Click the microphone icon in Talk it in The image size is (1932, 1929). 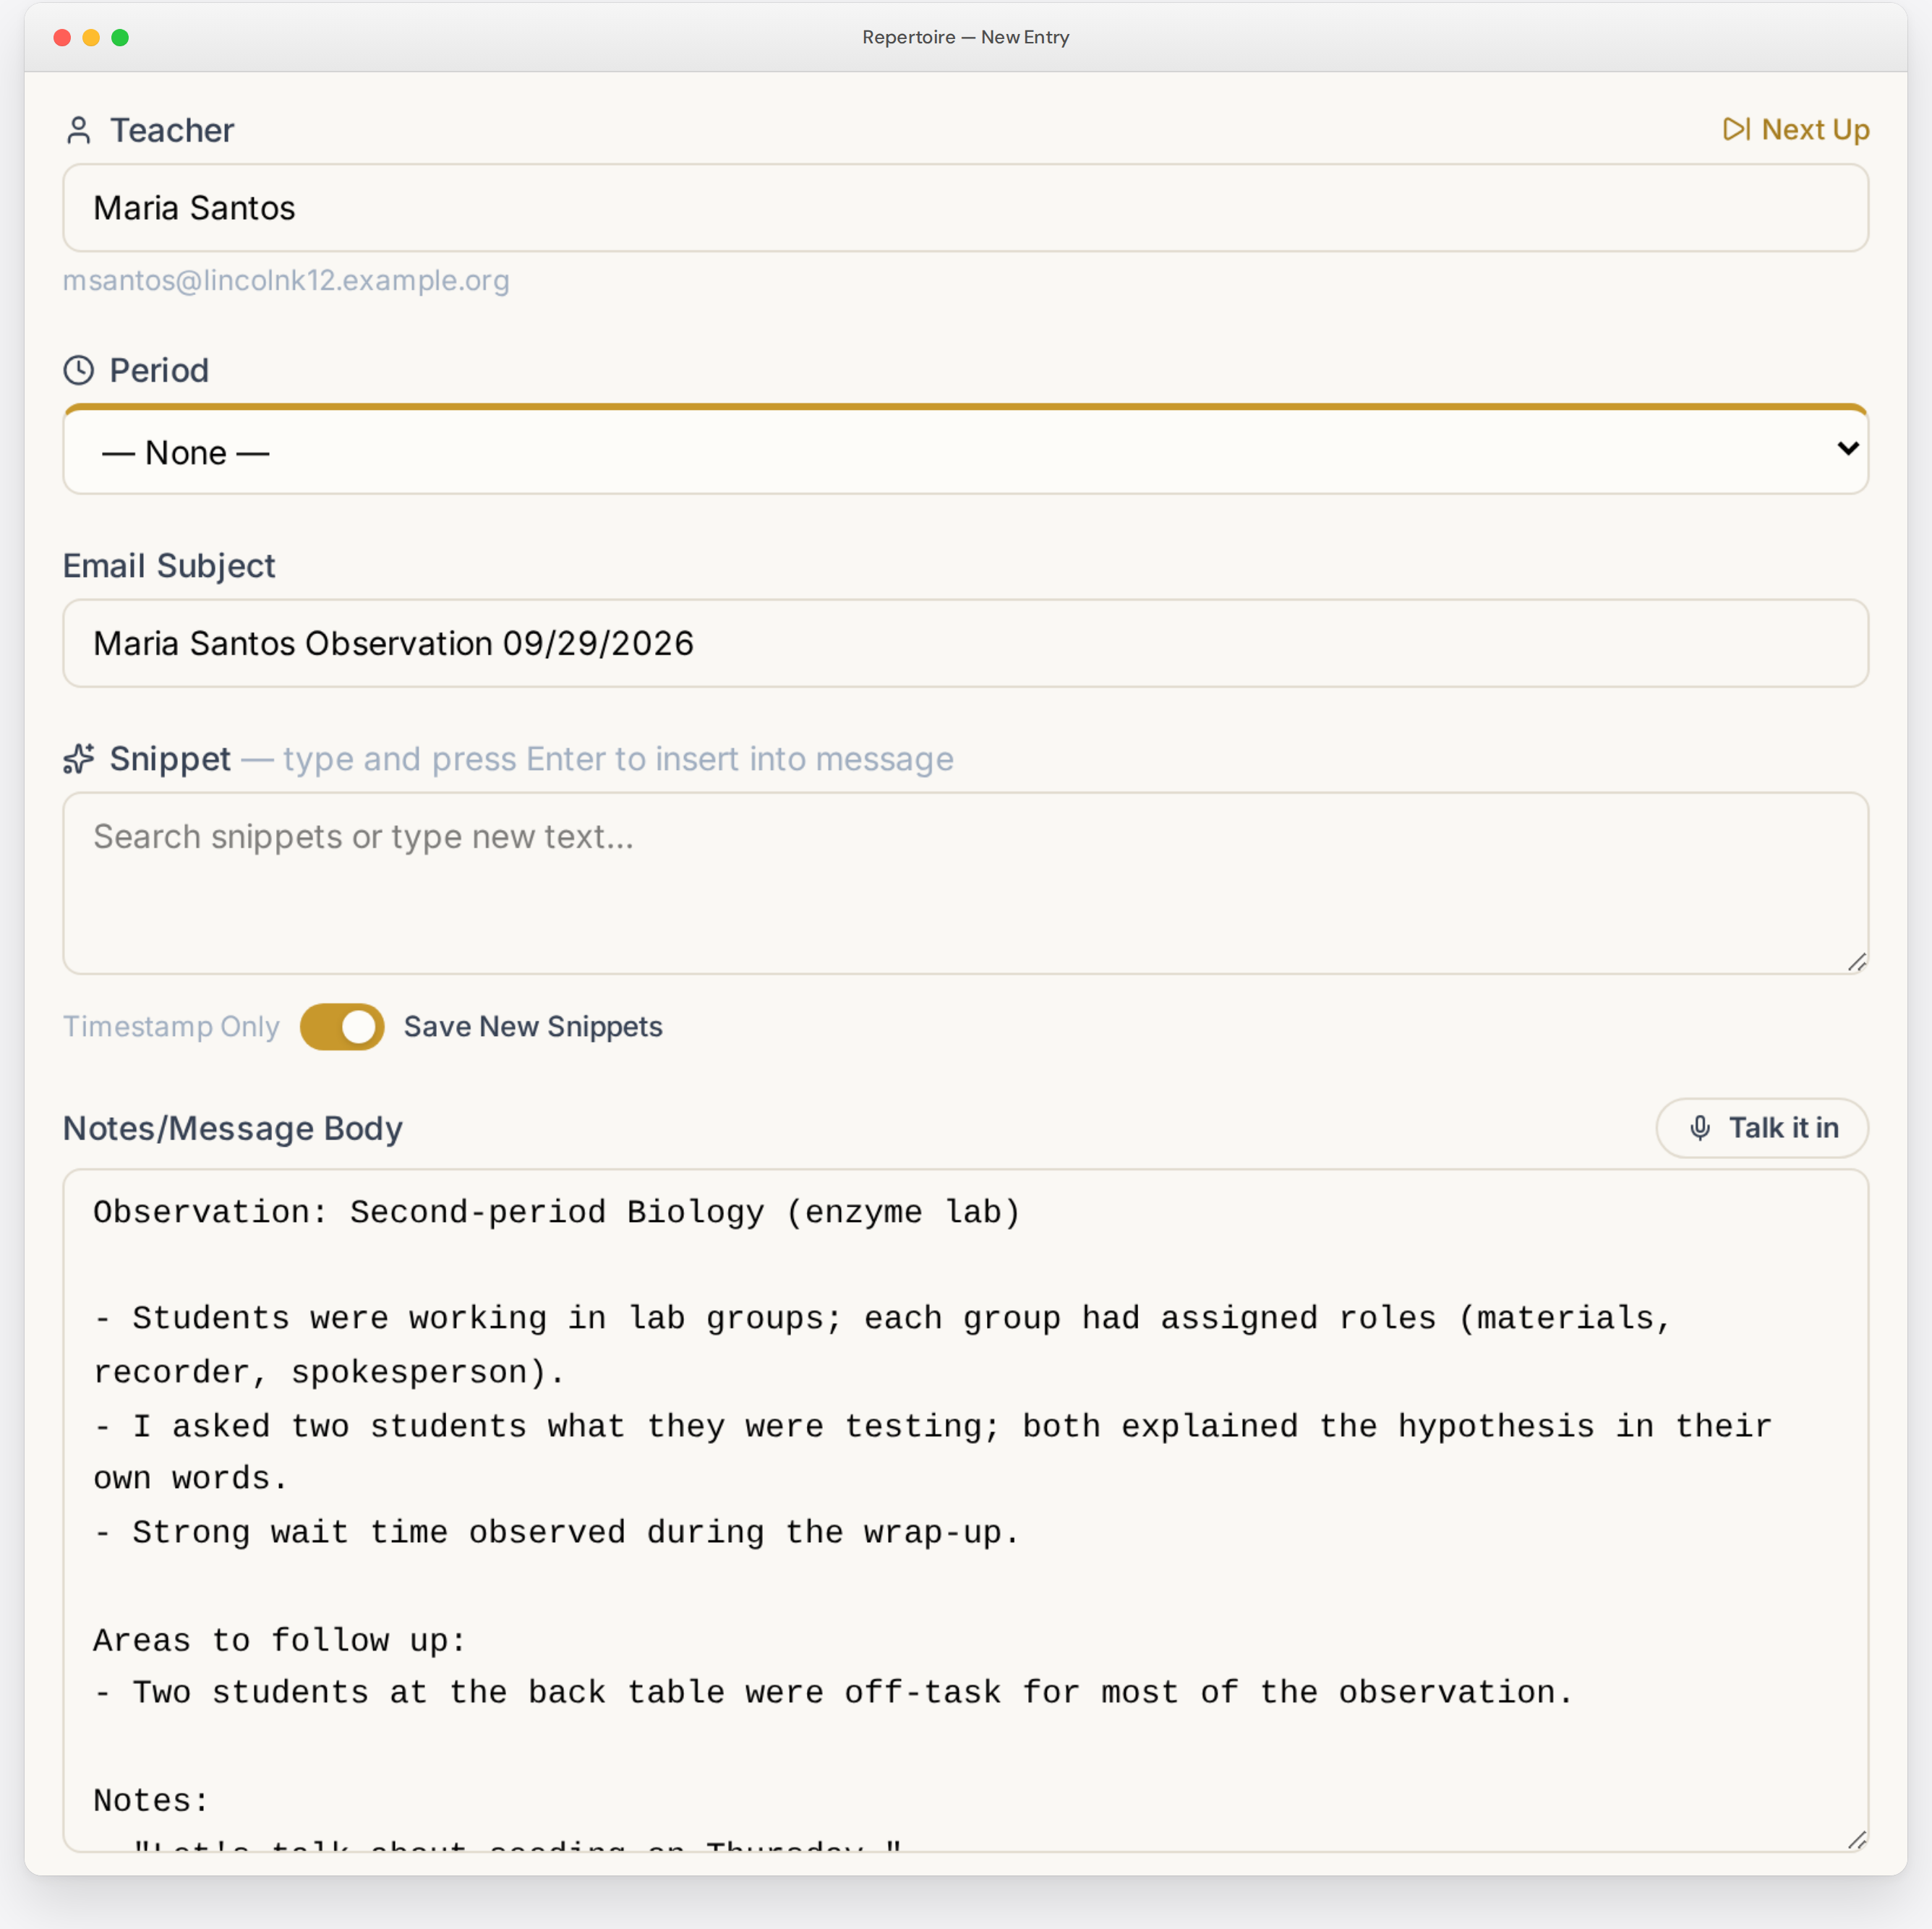pyautogui.click(x=1700, y=1128)
